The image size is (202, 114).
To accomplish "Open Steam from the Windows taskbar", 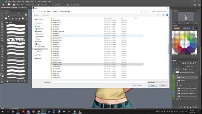I will tap(49, 111).
